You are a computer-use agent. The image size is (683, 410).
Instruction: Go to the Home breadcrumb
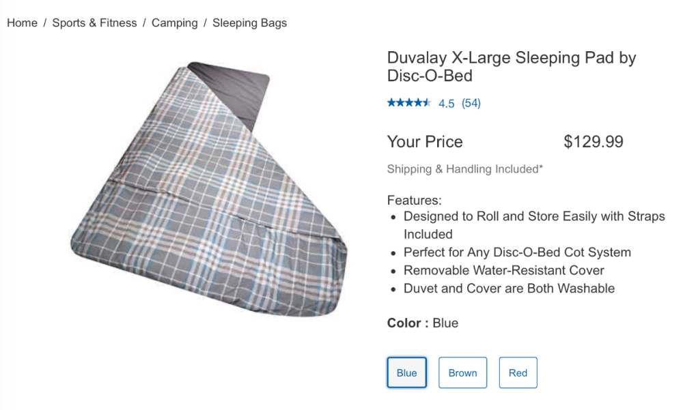tap(22, 23)
